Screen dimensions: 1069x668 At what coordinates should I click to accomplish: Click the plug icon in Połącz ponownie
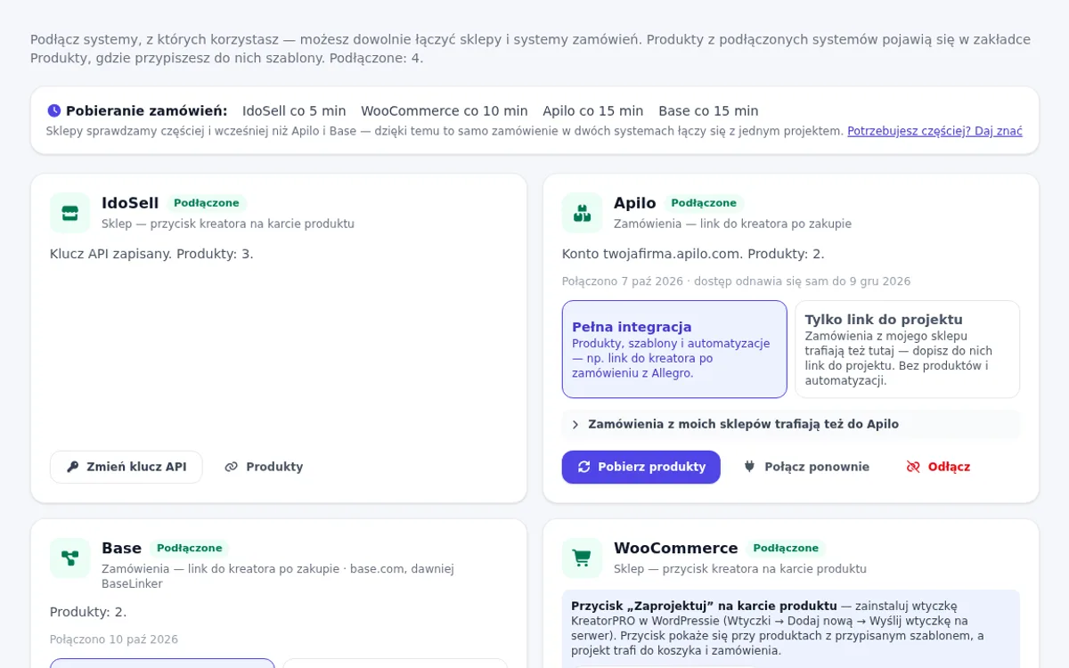(x=750, y=467)
